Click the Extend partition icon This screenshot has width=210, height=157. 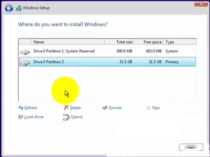(66, 117)
